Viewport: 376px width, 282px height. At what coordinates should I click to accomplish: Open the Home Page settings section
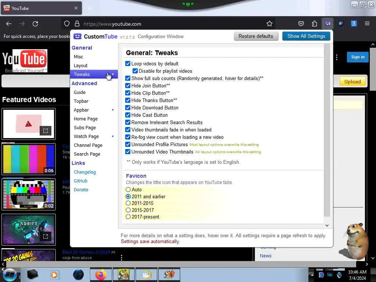[x=94, y=119]
